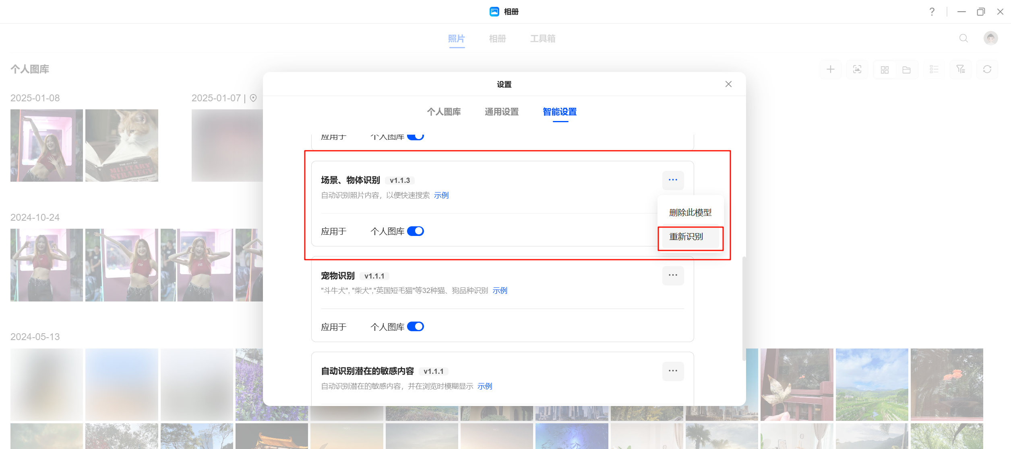Click the timeline list view icon
Screen dimensions: 1011x449
[x=934, y=70]
